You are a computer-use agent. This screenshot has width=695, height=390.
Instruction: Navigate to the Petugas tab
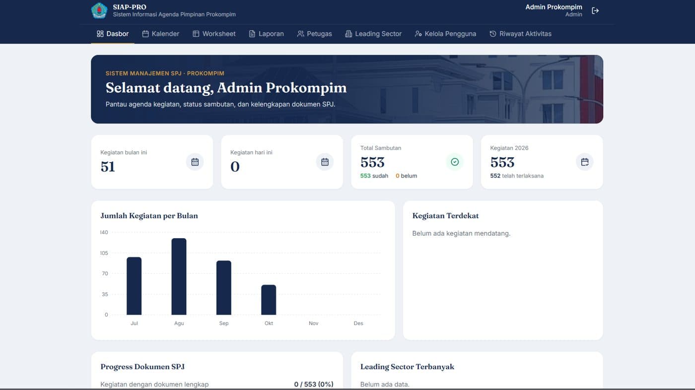coord(315,34)
